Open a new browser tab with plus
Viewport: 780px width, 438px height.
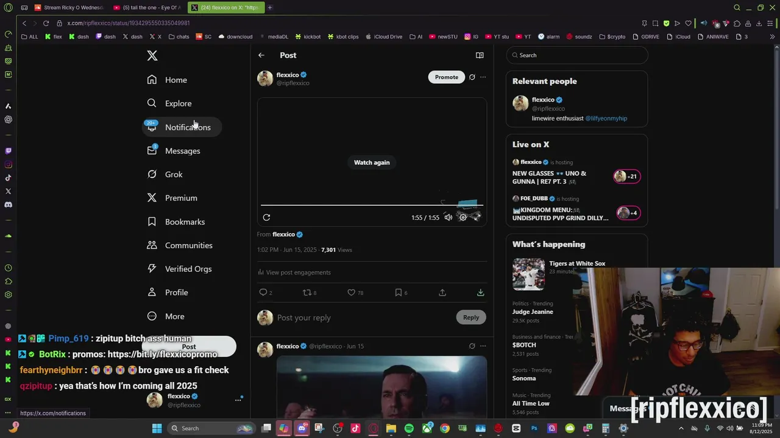pyautogui.click(x=270, y=7)
